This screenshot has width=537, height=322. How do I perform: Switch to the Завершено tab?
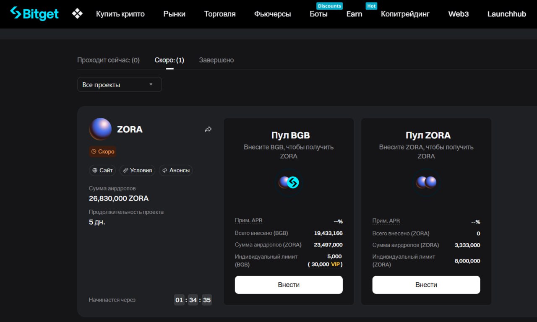(216, 60)
